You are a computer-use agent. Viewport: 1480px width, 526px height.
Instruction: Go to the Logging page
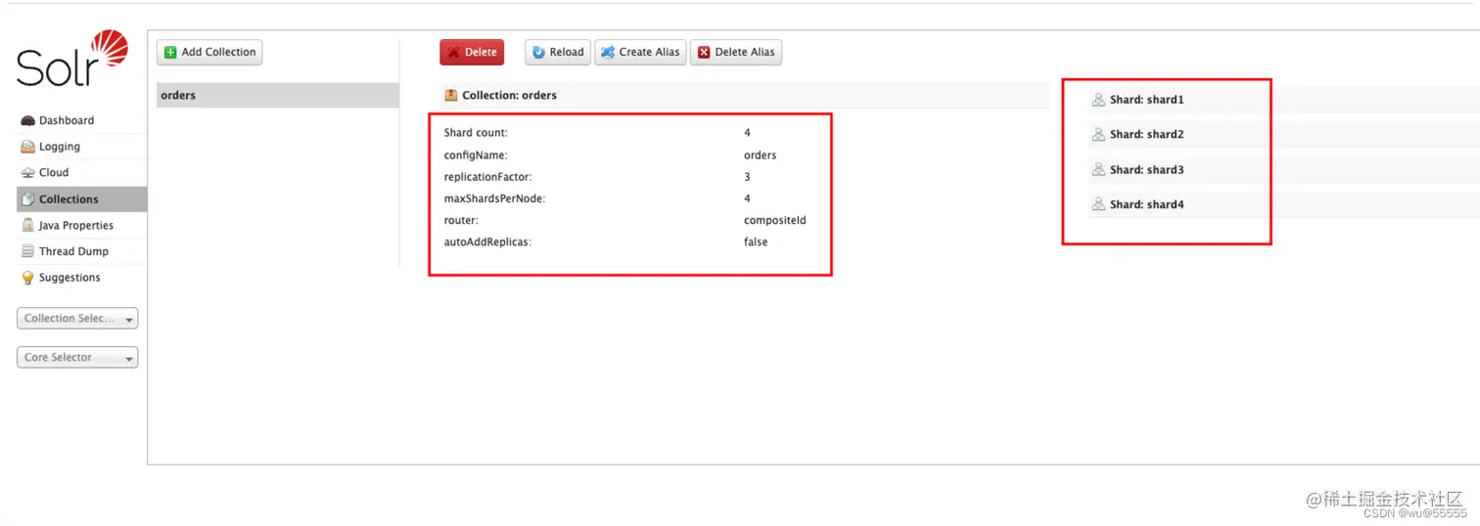(x=81, y=147)
